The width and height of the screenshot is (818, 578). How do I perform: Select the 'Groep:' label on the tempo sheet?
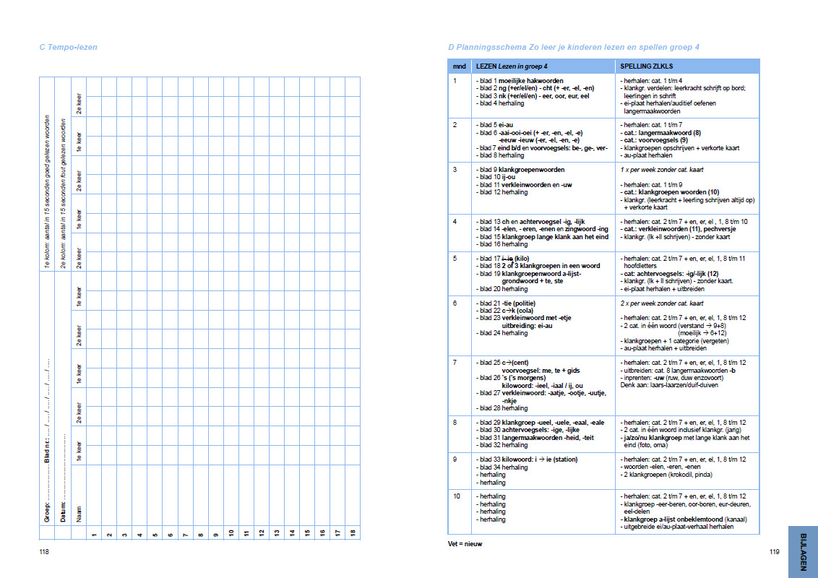47,512
